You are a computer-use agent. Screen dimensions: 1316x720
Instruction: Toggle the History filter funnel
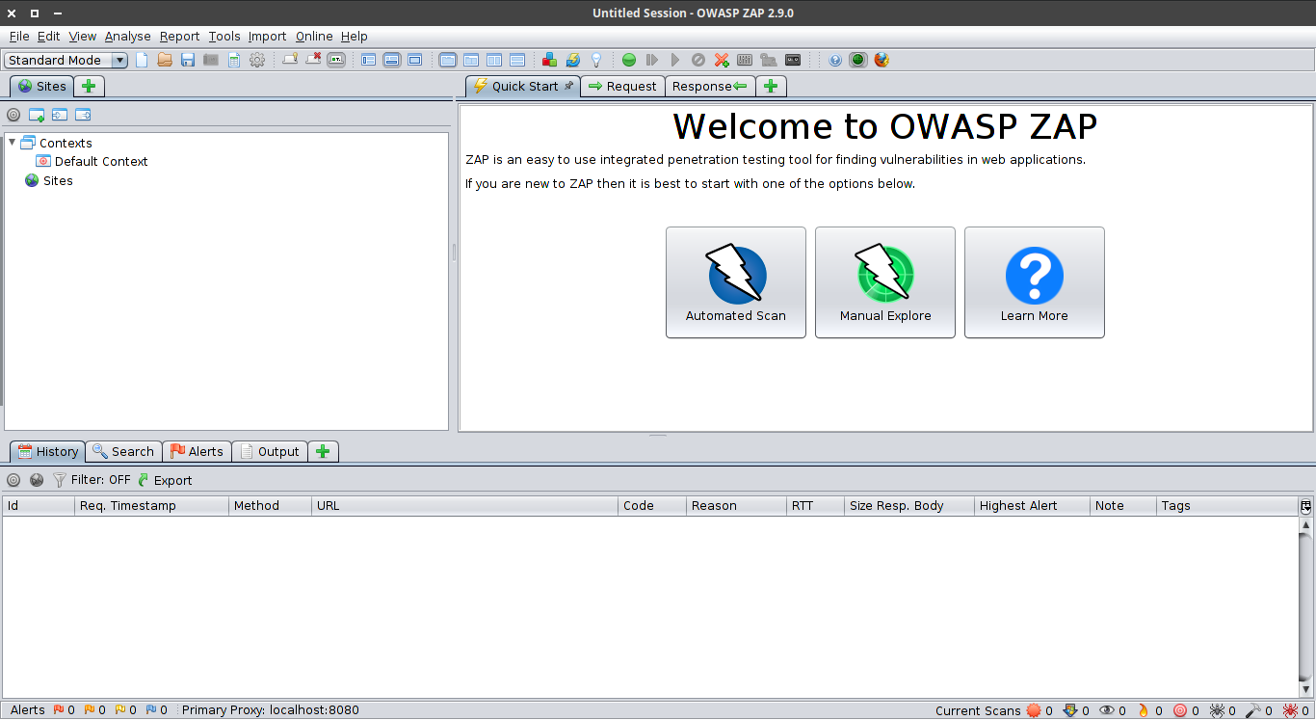click(x=60, y=480)
